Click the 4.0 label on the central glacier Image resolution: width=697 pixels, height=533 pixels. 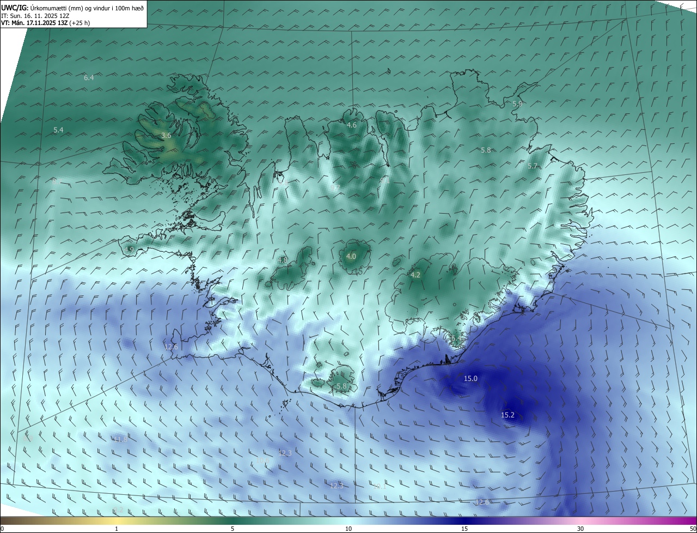pyautogui.click(x=351, y=256)
